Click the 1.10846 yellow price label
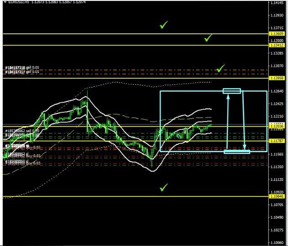This screenshot has width=288, height=246. [277, 197]
